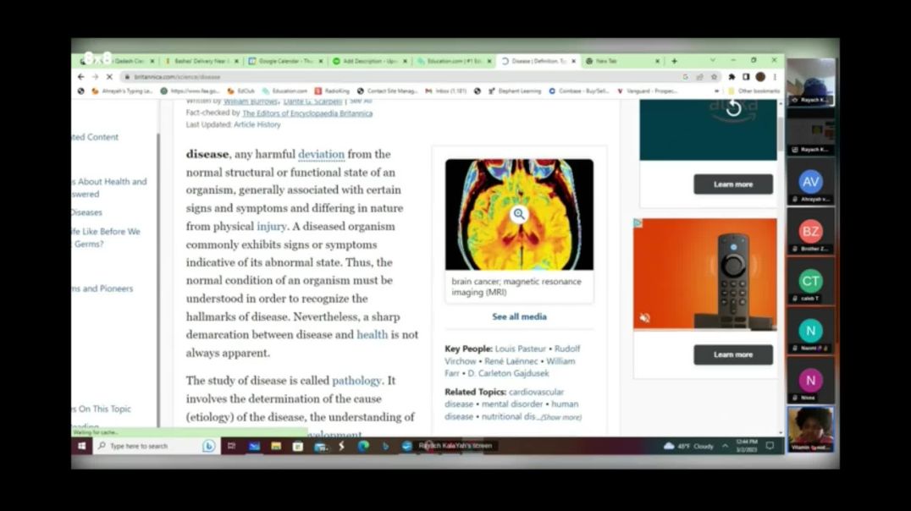Open the Other bookmarks folder
The height and width of the screenshot is (511, 911).
coord(754,91)
